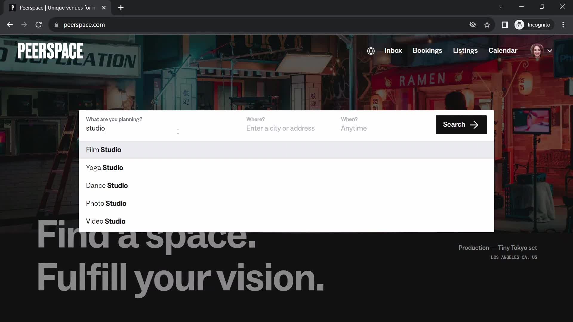This screenshot has width=573, height=322.
Task: Navigate to Bookings page
Action: coord(427,50)
